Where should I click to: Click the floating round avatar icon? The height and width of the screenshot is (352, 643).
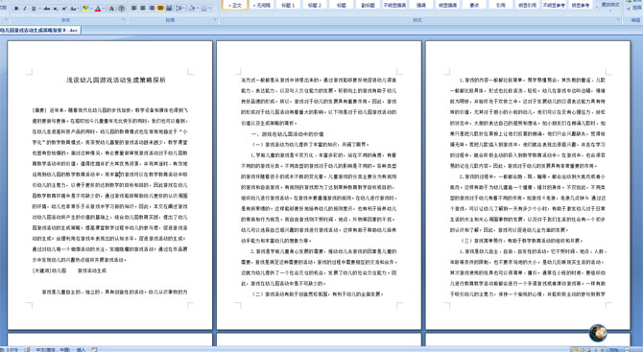pos(598,333)
